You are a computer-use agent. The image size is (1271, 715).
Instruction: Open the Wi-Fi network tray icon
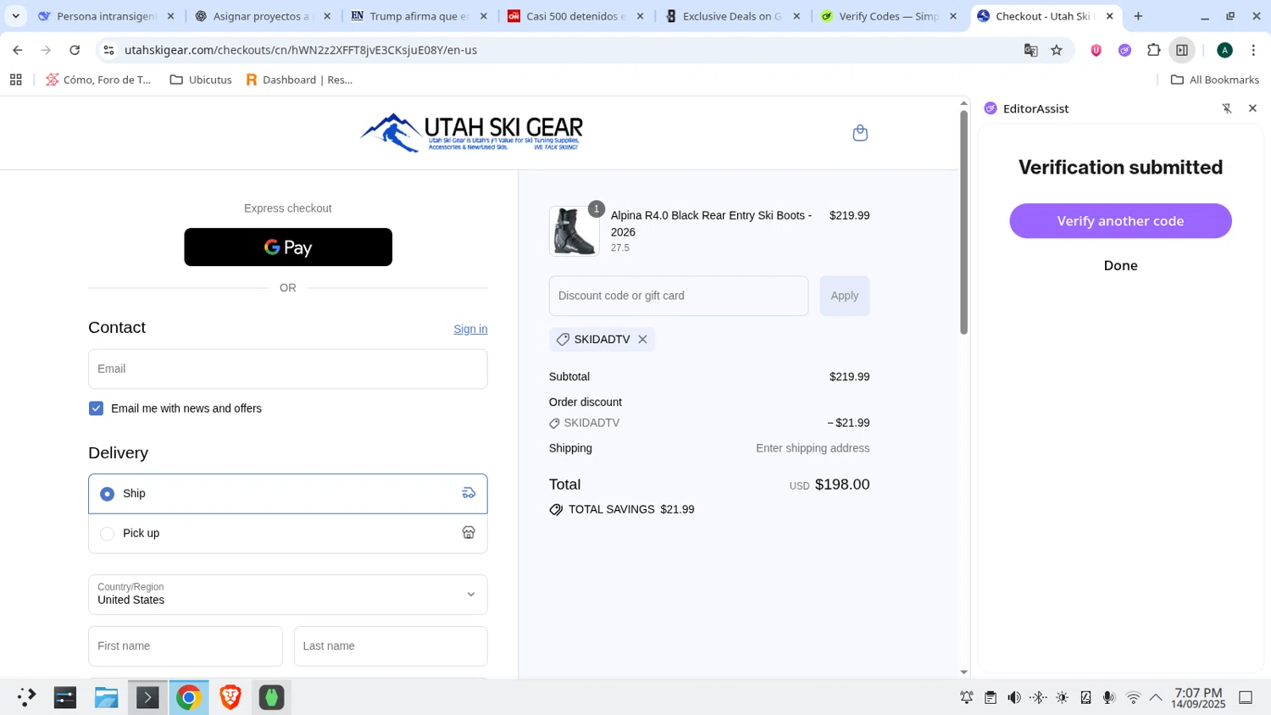tap(1133, 698)
